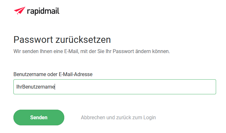Screen dimensions: 226x133
Task: Click the red paper plane logo icon
Action: point(19,11)
